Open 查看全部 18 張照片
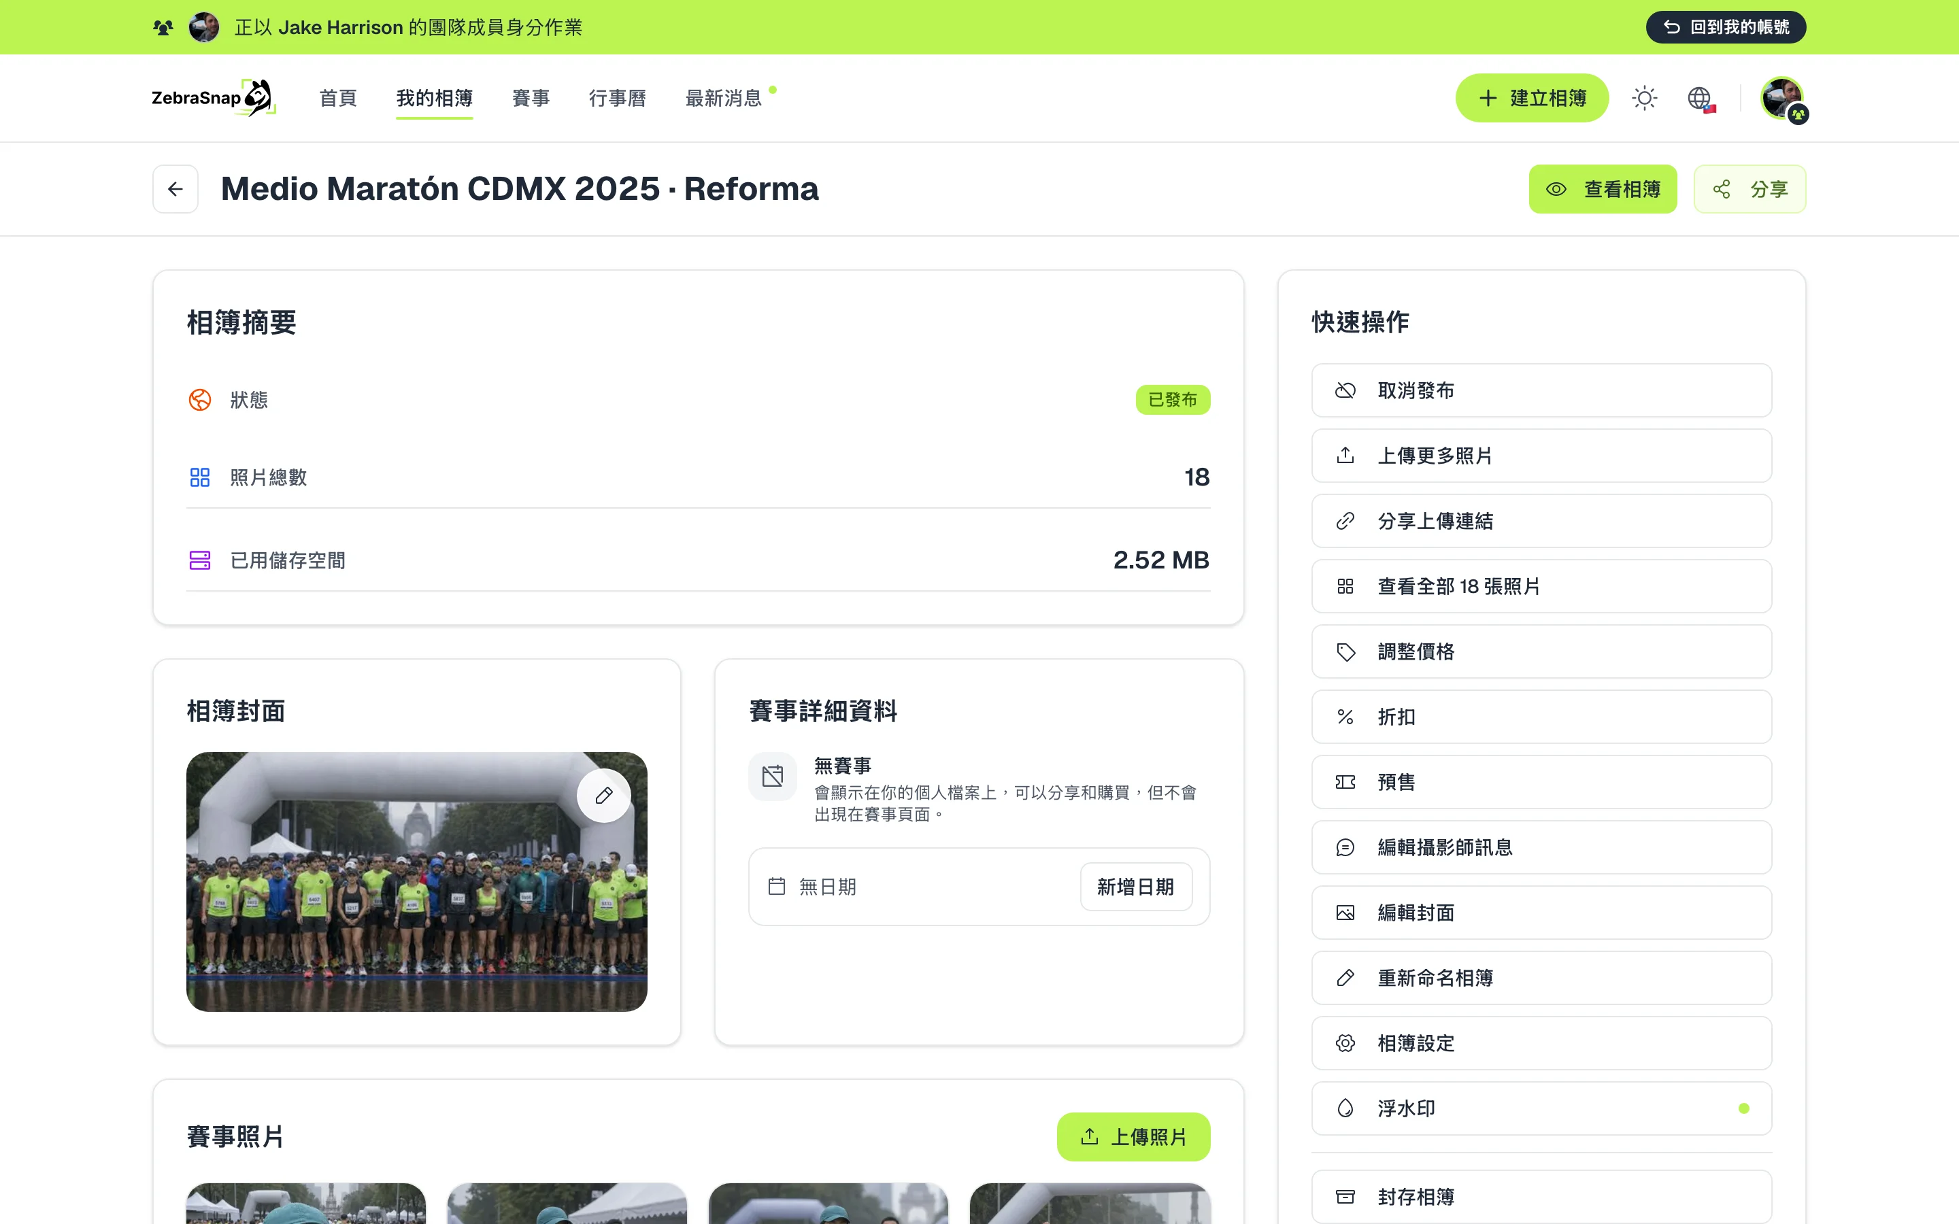The image size is (1959, 1224). tap(1541, 586)
